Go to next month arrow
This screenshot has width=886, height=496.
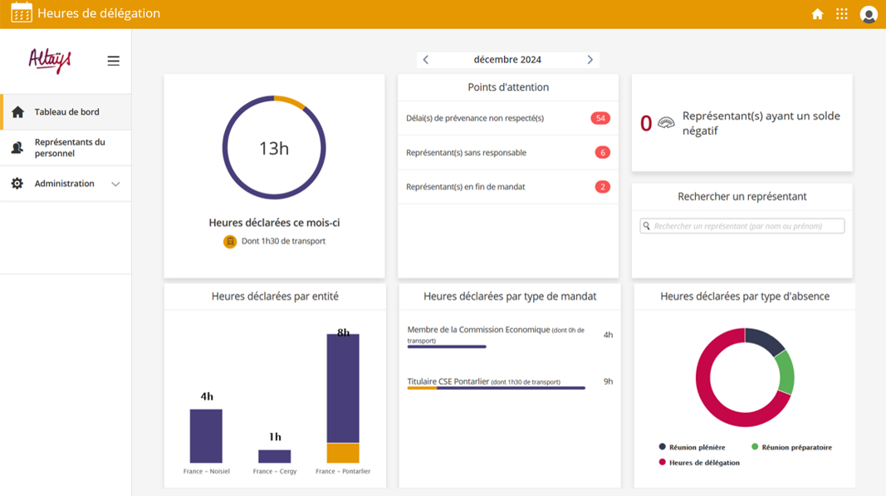(590, 60)
